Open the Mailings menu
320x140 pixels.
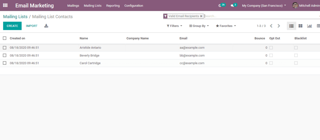pos(73,6)
